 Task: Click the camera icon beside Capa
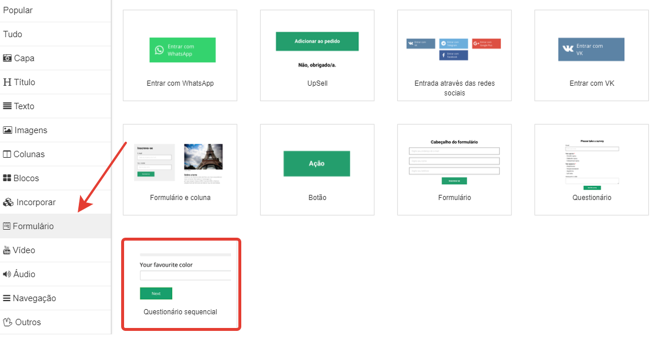coord(7,58)
